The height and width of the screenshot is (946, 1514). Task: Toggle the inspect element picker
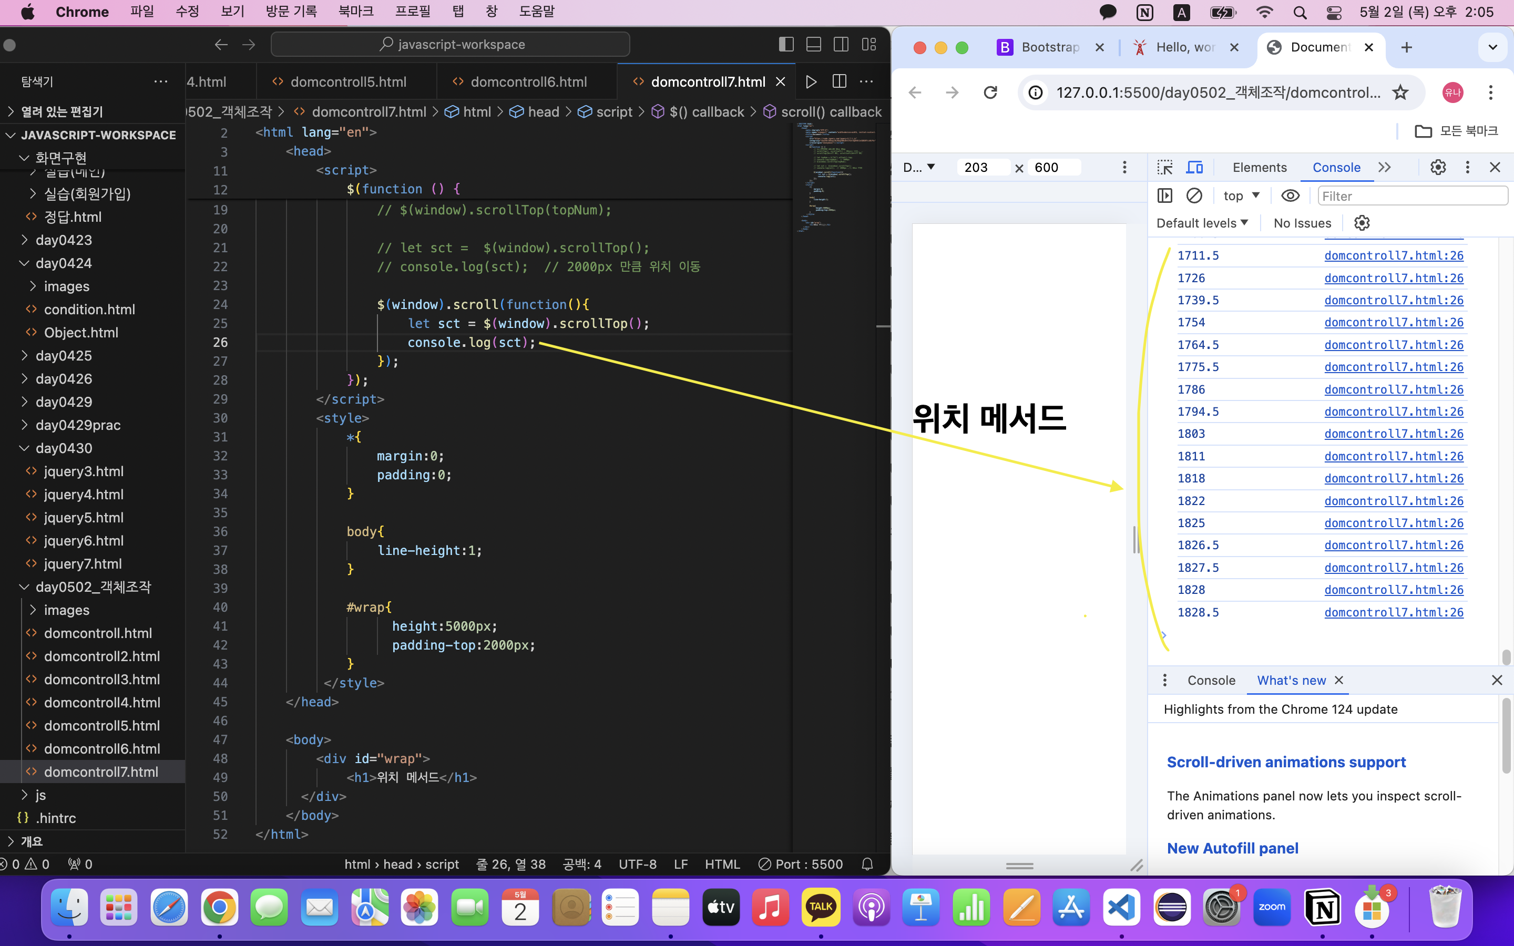click(1165, 167)
